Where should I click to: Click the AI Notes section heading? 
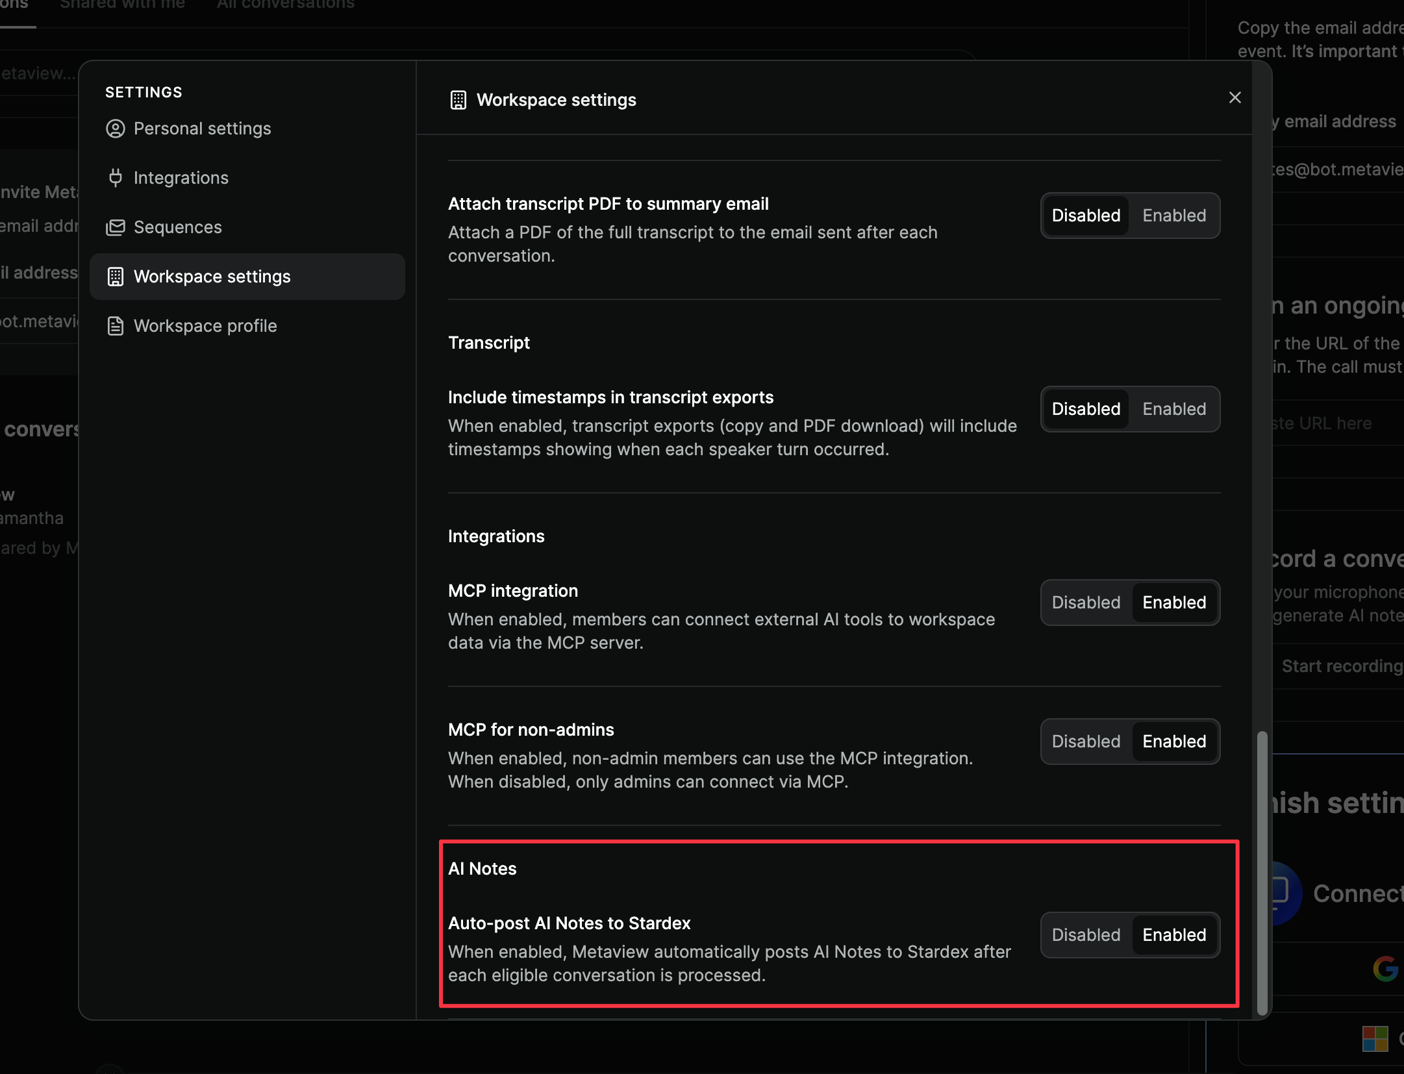click(482, 869)
